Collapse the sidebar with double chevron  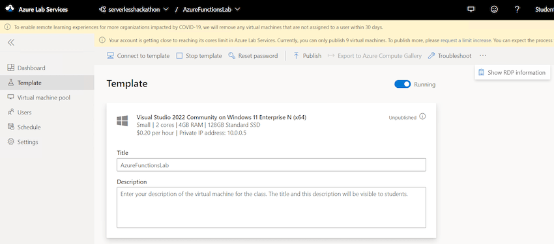(11, 43)
